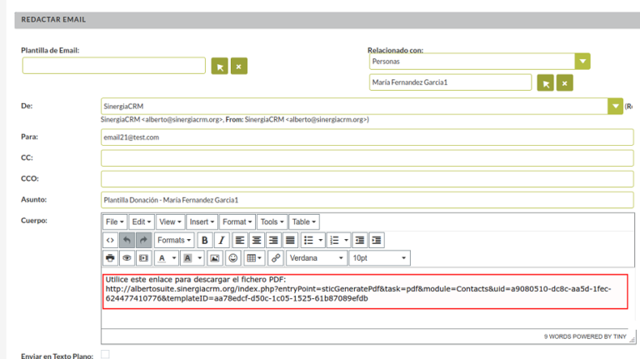Viewport: 640px width, 359px height.
Task: Open the Table menu in the editor
Action: click(x=304, y=222)
